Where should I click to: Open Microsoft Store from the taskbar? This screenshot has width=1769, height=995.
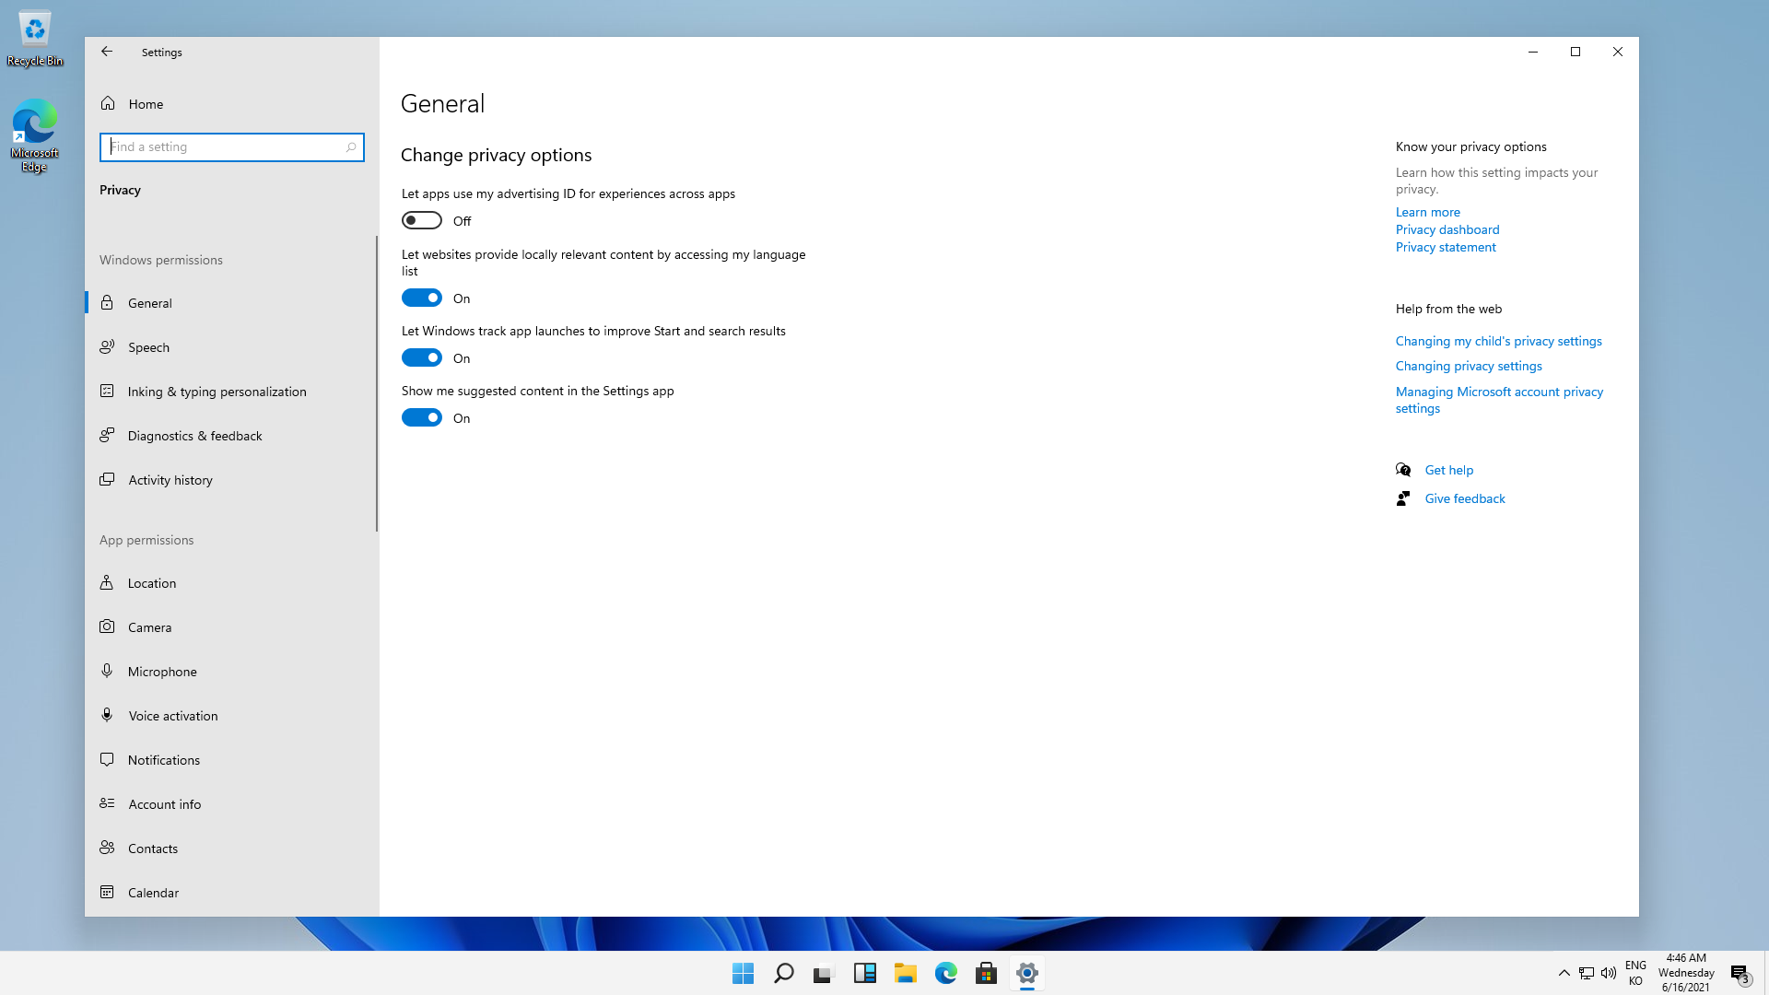click(x=986, y=973)
